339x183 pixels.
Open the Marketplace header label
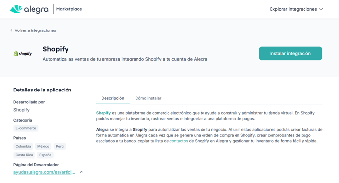pyautogui.click(x=69, y=9)
